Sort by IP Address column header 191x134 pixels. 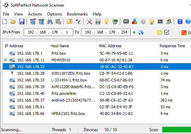tap(25, 46)
